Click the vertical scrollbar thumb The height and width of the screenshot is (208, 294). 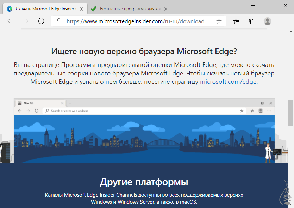click(290, 113)
